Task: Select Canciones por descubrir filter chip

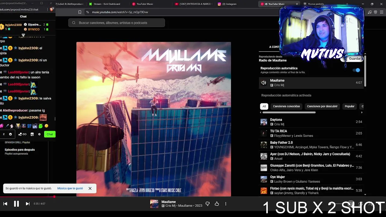Action: pos(322,106)
